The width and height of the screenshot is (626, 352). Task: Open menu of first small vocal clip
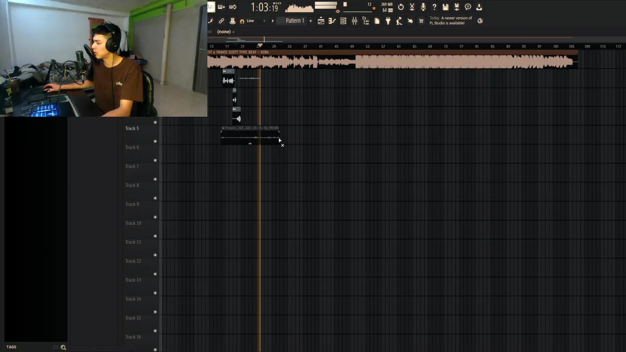point(224,72)
